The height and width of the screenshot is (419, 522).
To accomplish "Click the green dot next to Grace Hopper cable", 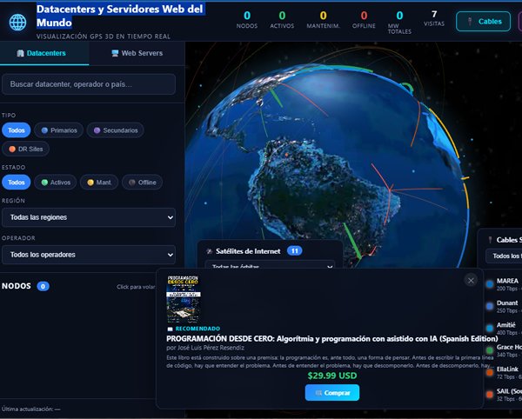I will tap(490, 350).
